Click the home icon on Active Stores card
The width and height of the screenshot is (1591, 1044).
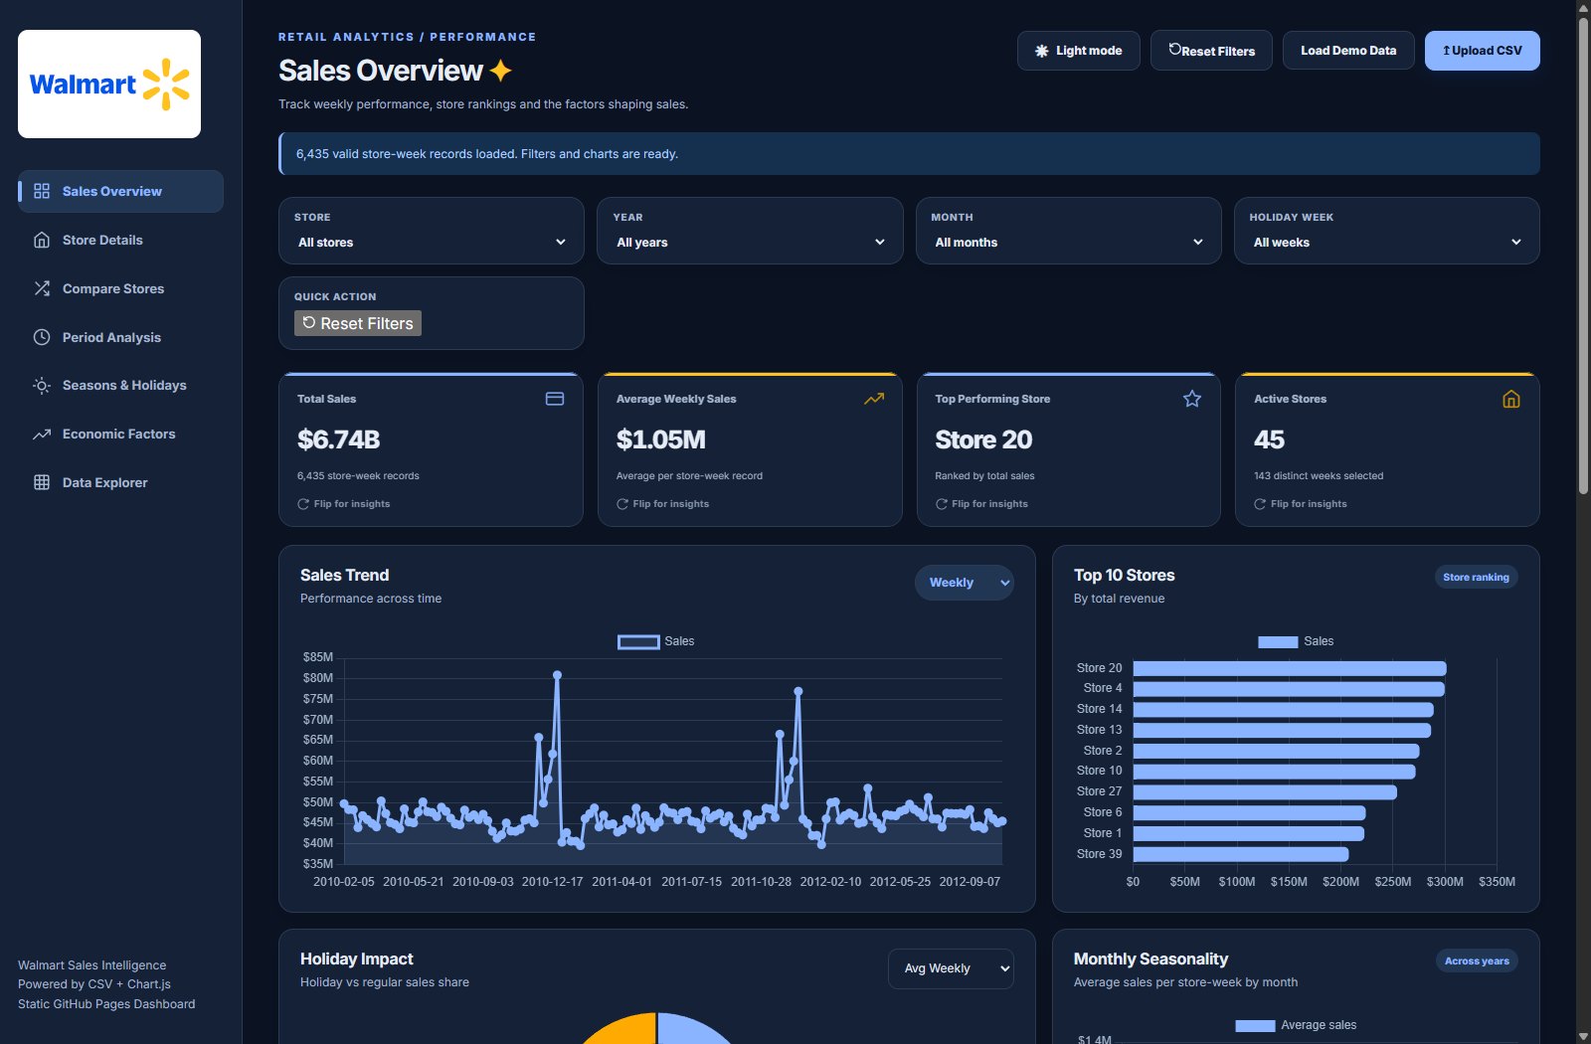[1511, 399]
